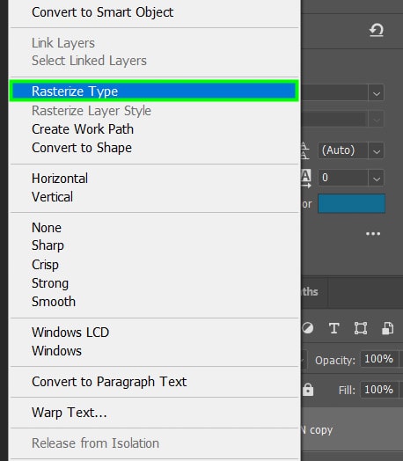The width and height of the screenshot is (403, 461).
Task: Click the Opacity 100% field
Action: (379, 359)
